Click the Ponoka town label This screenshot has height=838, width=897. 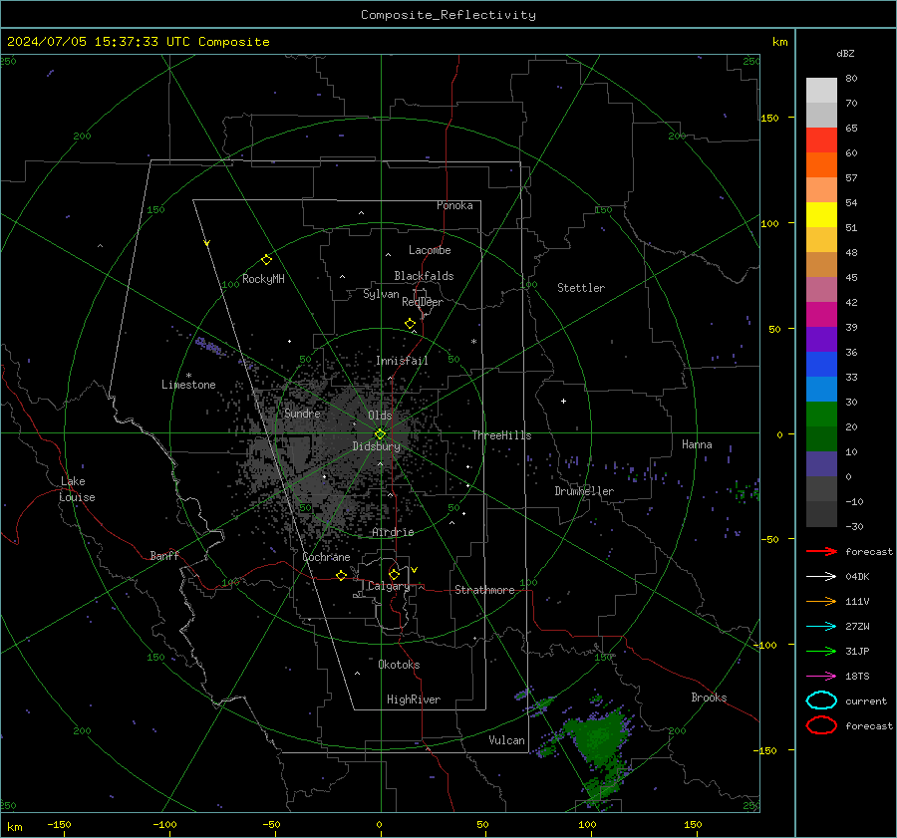(x=454, y=205)
